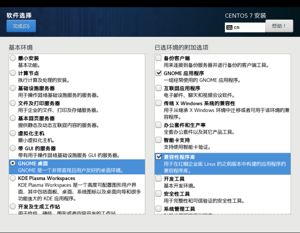Enable the 备份客户端 checkbox
The height and width of the screenshot is (233, 300).
tap(159, 58)
